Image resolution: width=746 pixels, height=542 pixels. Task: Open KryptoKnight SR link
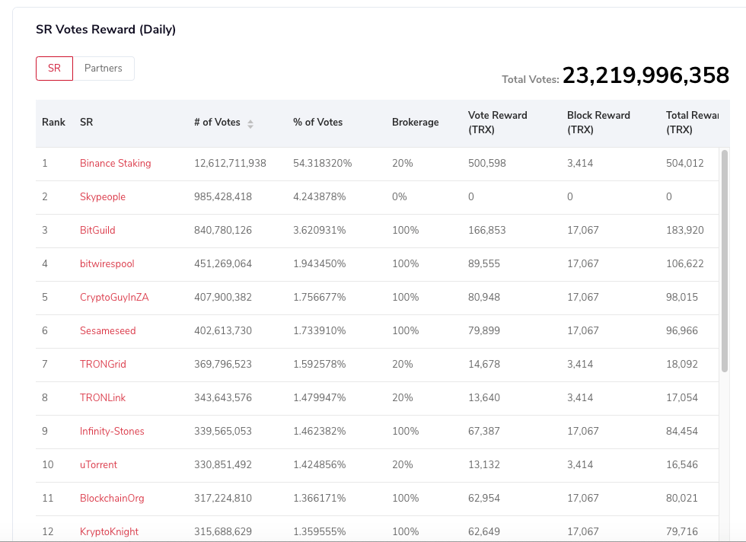pyautogui.click(x=109, y=531)
